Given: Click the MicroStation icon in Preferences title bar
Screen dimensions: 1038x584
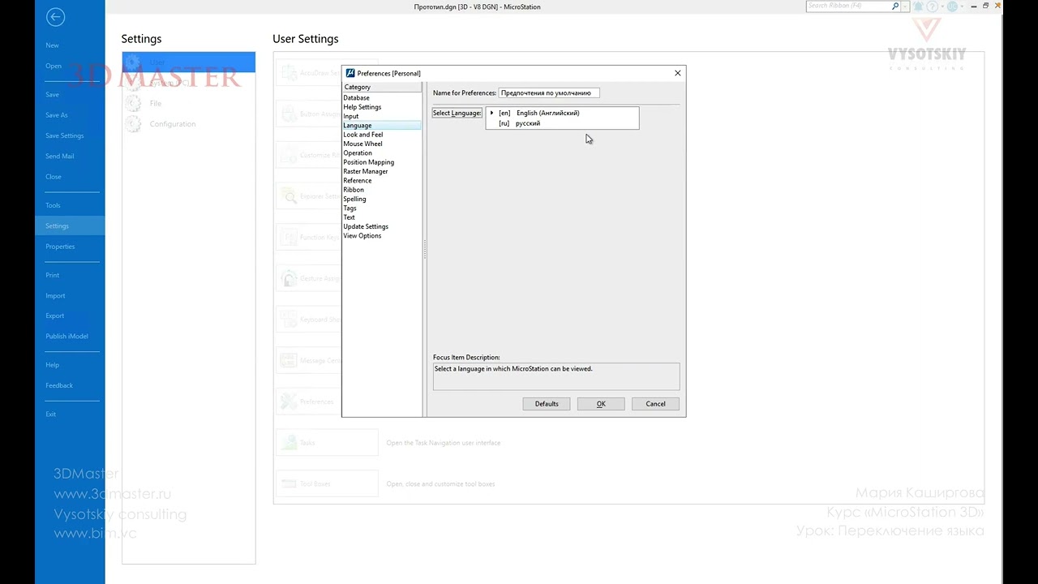Looking at the screenshot, I should coord(350,73).
